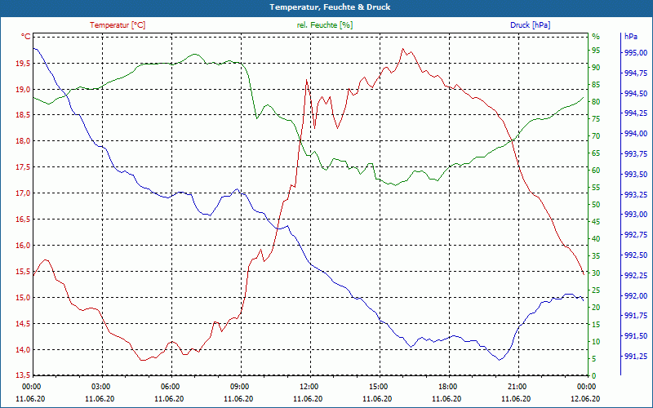The image size is (653, 408).
Task: Click the '994,25' pressure tick label
Action: (636, 113)
